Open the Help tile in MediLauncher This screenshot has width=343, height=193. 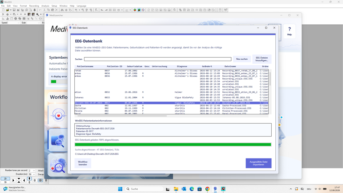tap(289, 31)
